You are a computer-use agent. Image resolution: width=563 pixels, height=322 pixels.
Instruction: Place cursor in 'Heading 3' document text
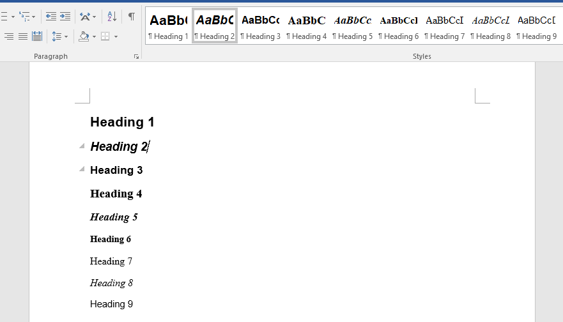click(116, 170)
